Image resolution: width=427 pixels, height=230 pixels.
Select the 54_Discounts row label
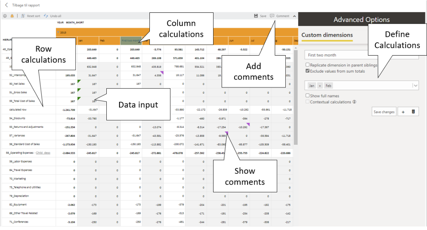17,118
